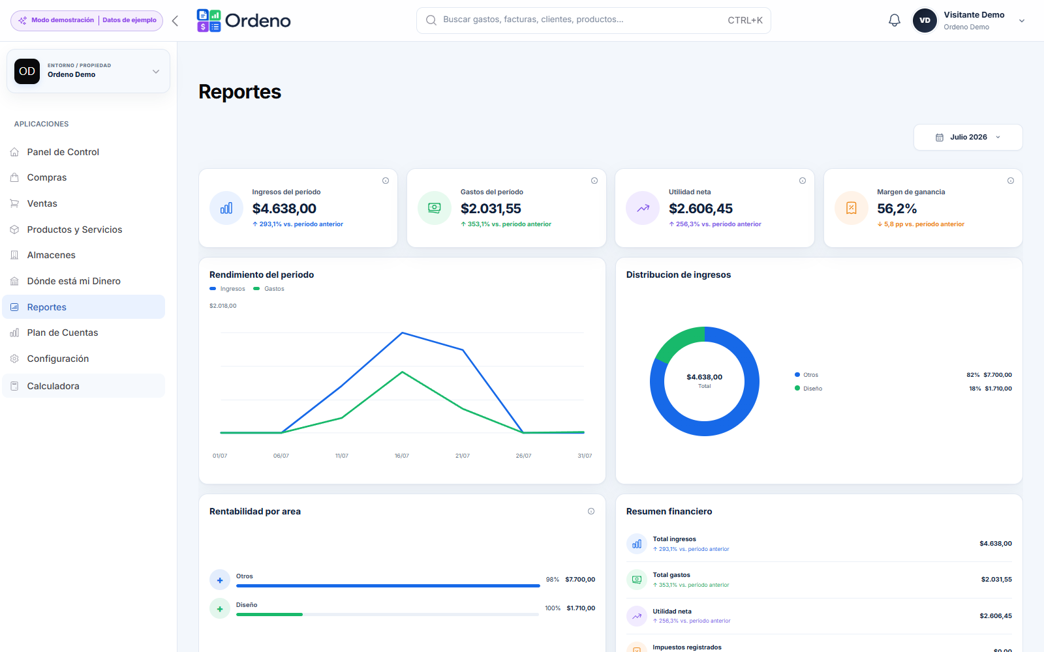Show info for Ingresos del periodo card
Viewport: 1044px width, 652px height.
coord(386,181)
